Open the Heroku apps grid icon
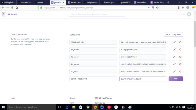The width and height of the screenshot is (196, 110). pos(183,14)
